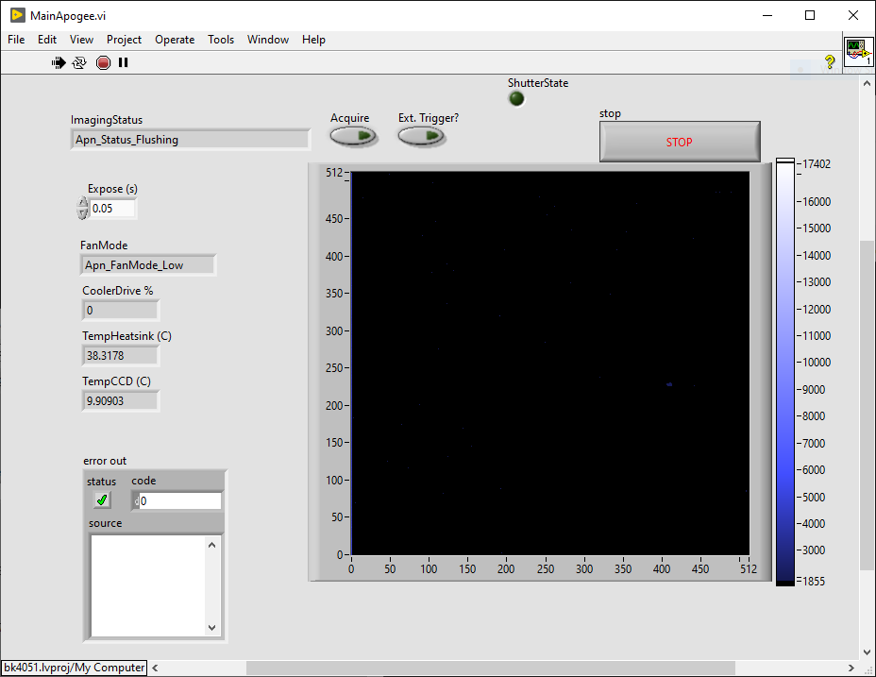876x677 pixels.
Task: Click the intensity color ramp scale
Action: (785, 373)
